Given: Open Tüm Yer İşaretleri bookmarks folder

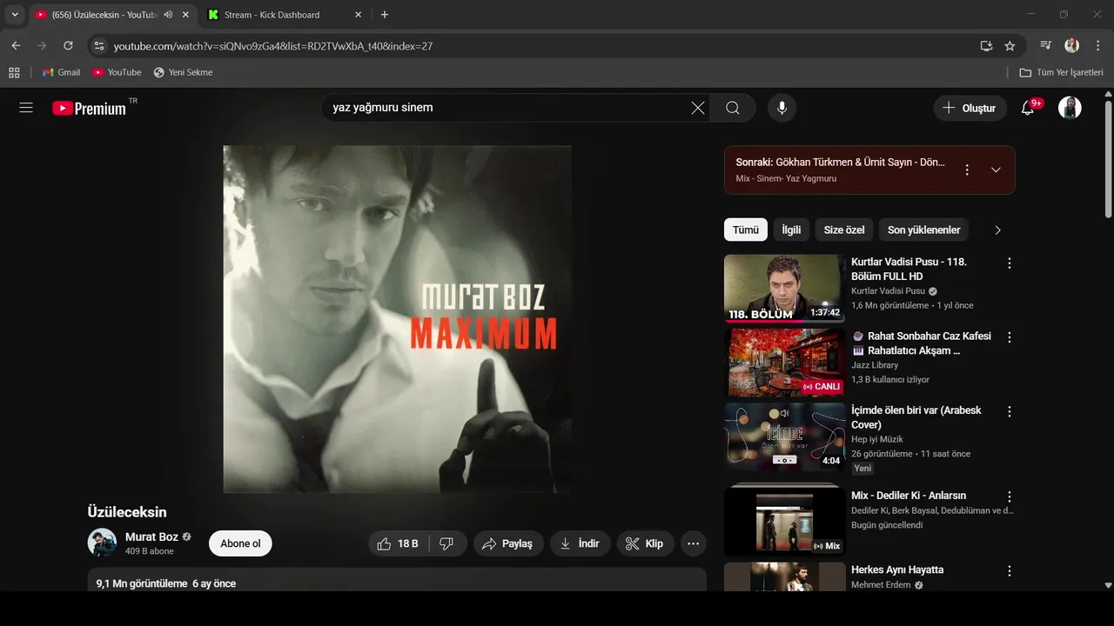Looking at the screenshot, I should 1062,72.
